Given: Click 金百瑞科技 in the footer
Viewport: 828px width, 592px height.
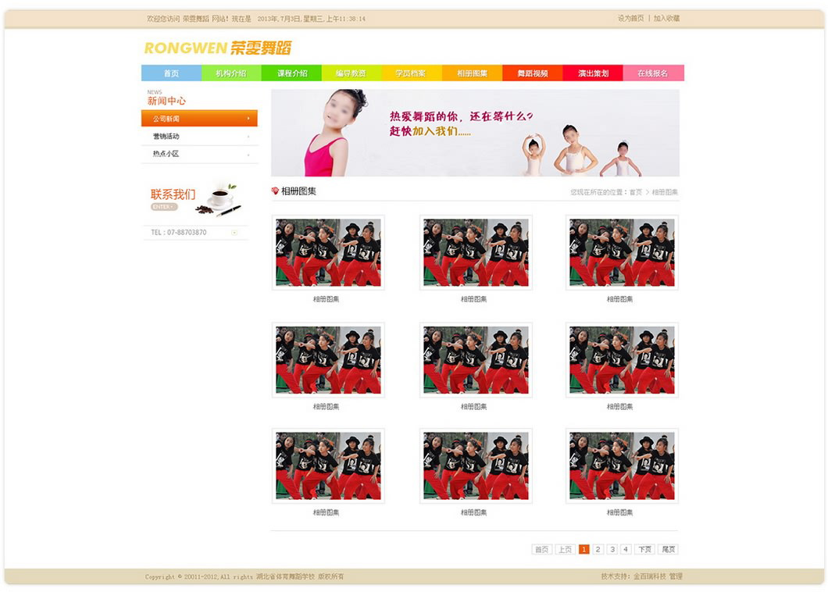Looking at the screenshot, I should (650, 576).
